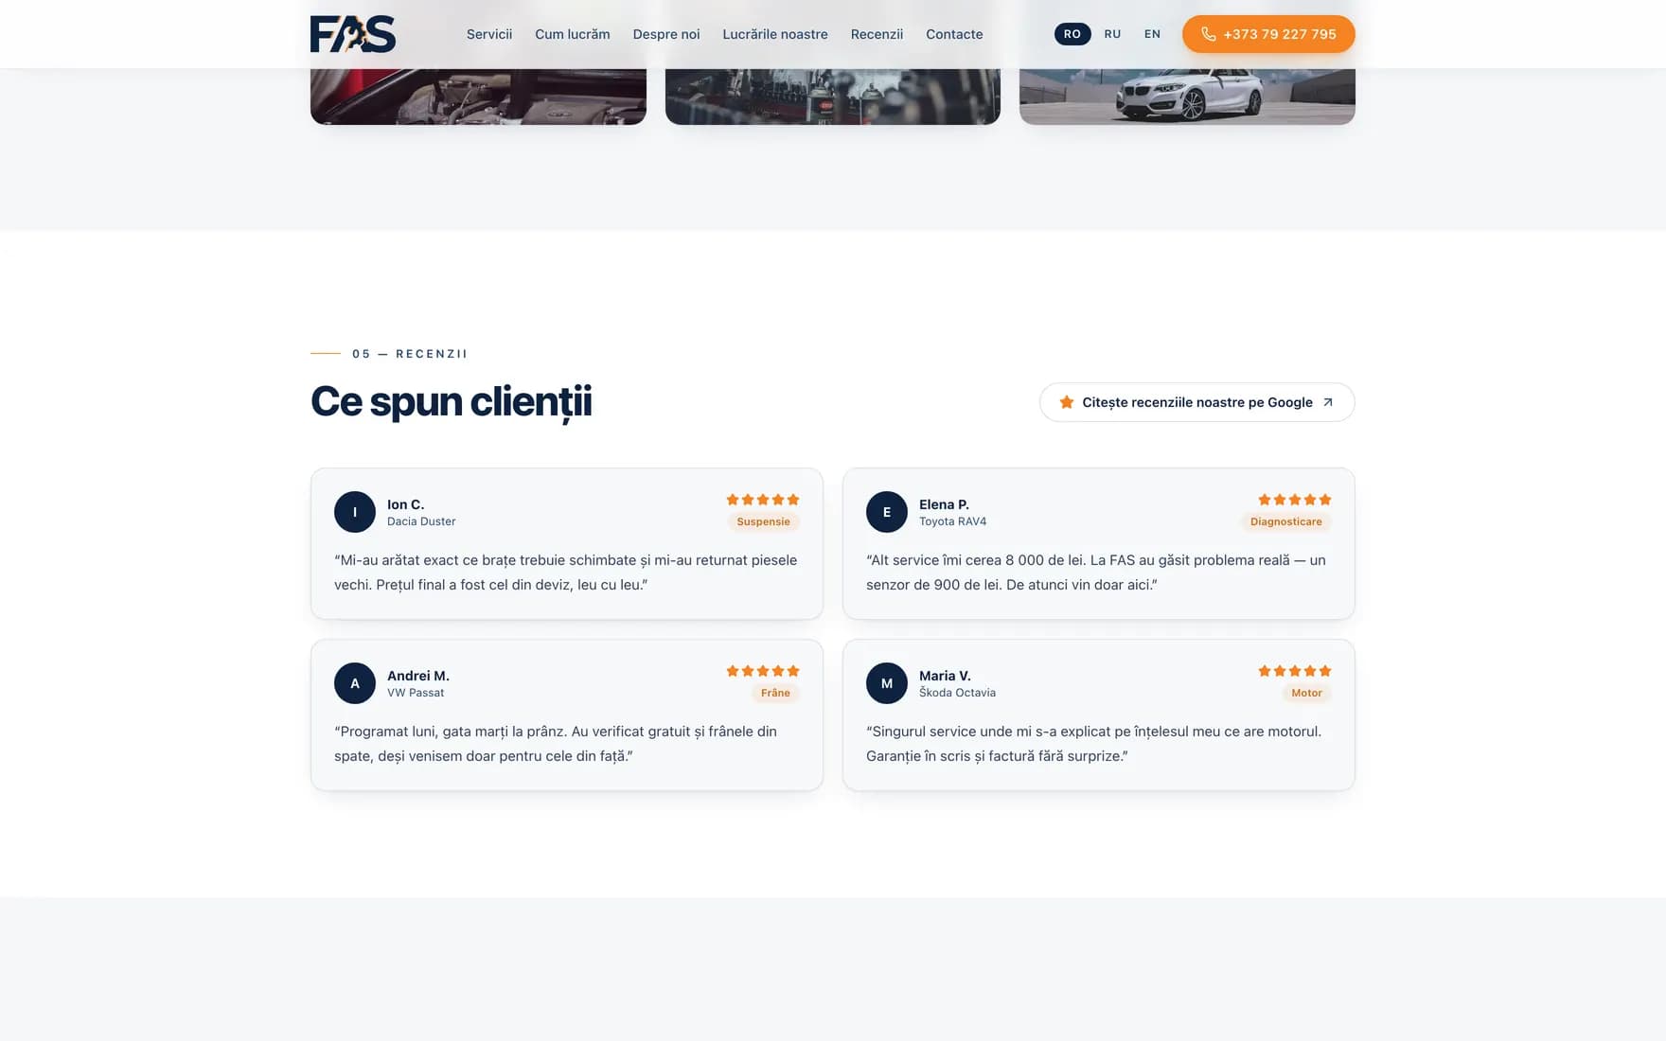Image resolution: width=1666 pixels, height=1041 pixels.
Task: Open the Servicii menu item
Action: 489,34
